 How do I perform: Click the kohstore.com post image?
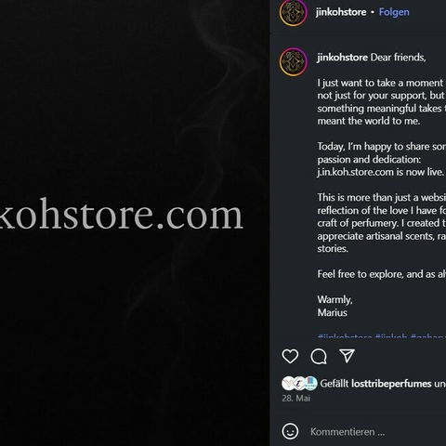click(135, 223)
